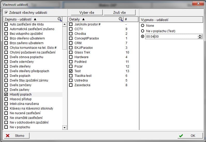This screenshot has height=142, width=206.
Task: Increase time with the spinner up arrow
Action: 200,36
